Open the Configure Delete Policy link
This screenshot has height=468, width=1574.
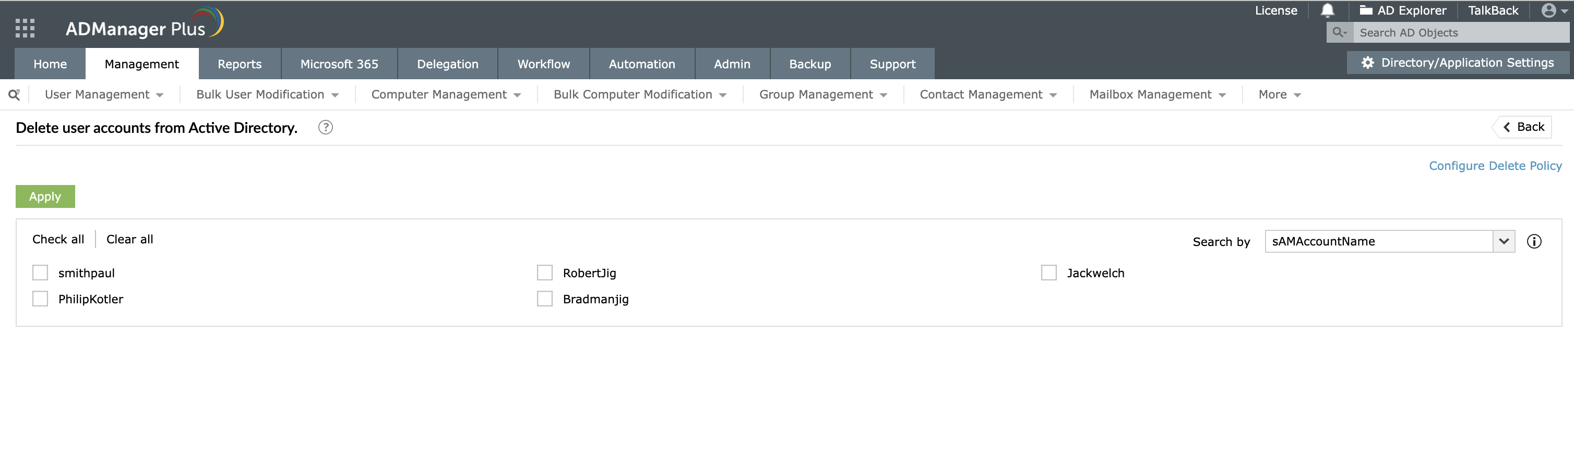pos(1495,166)
